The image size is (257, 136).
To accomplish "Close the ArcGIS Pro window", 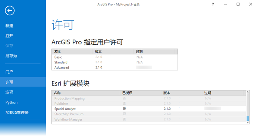I will 251,4.
